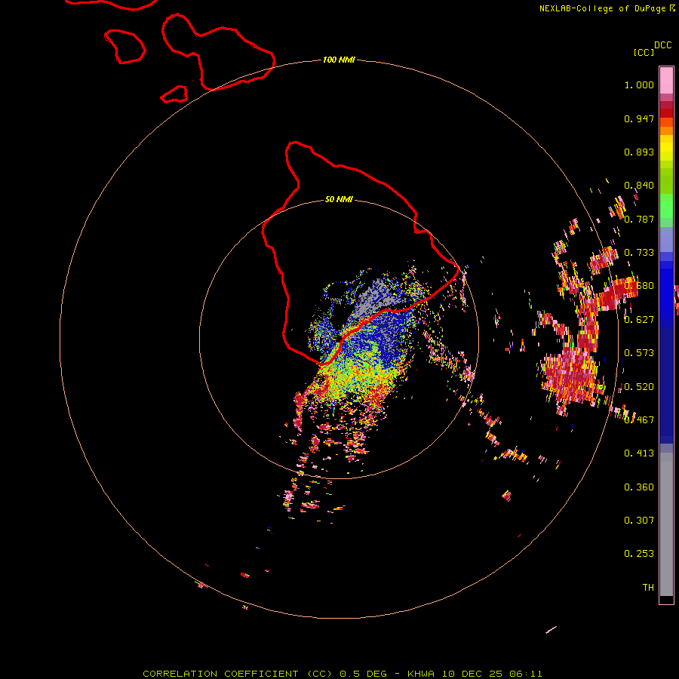Screen dimensions: 679x679
Task: Click the DCC label above the legend
Action: [x=662, y=45]
